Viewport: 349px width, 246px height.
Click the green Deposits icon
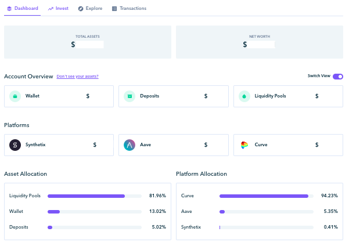tap(129, 96)
